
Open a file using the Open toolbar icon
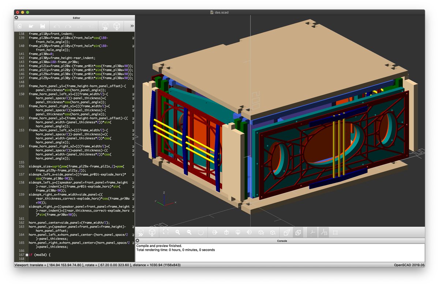tap(31, 26)
